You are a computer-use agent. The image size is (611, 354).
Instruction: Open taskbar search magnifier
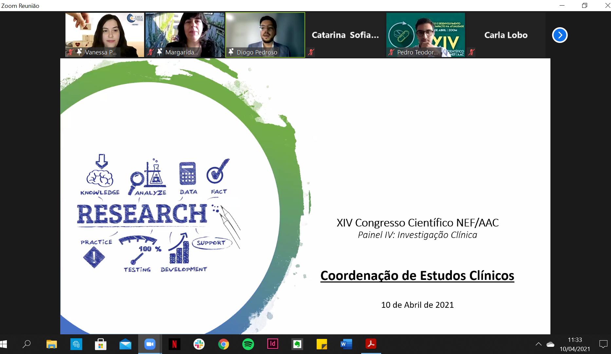(x=27, y=344)
